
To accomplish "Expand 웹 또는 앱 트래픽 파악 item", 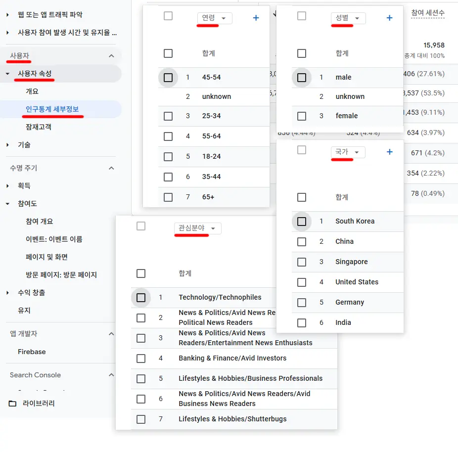I will pyautogui.click(x=7, y=15).
